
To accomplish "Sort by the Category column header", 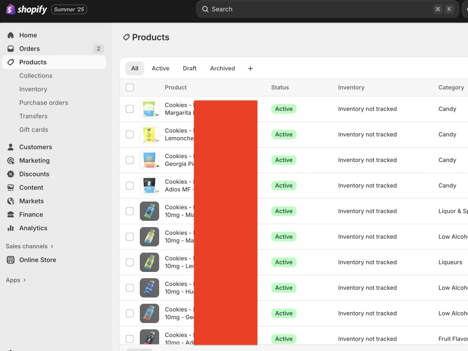I will tap(451, 88).
